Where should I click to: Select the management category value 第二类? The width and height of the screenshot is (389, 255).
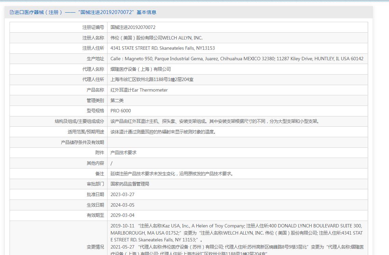click(x=117, y=100)
